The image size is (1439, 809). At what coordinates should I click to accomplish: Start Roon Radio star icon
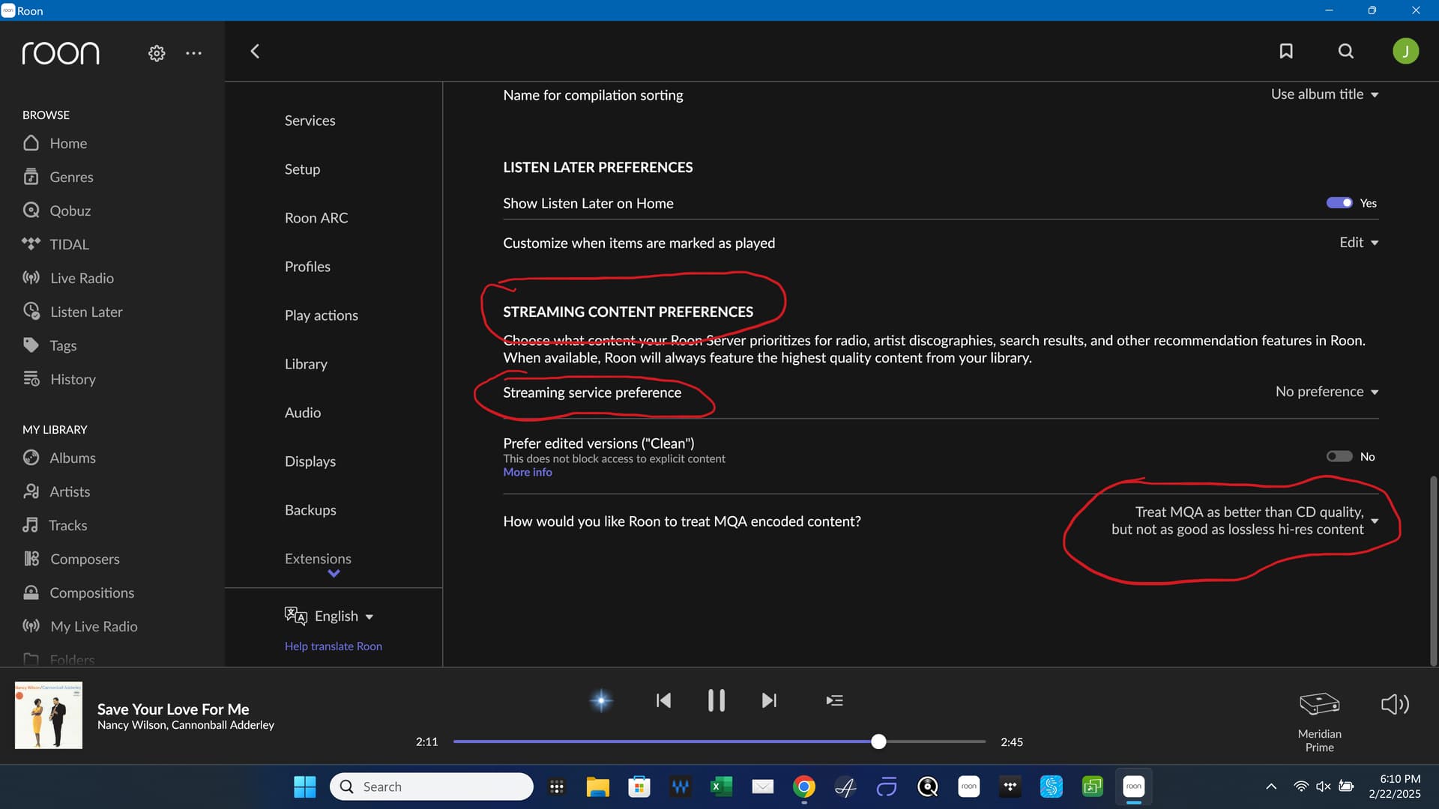(x=601, y=700)
